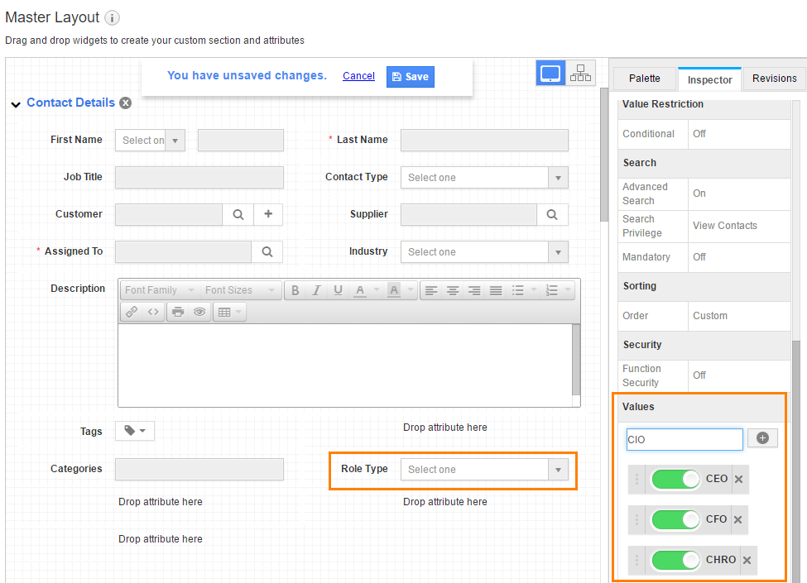Select the Bold icon in the Description editor
807x583 pixels.
(295, 290)
